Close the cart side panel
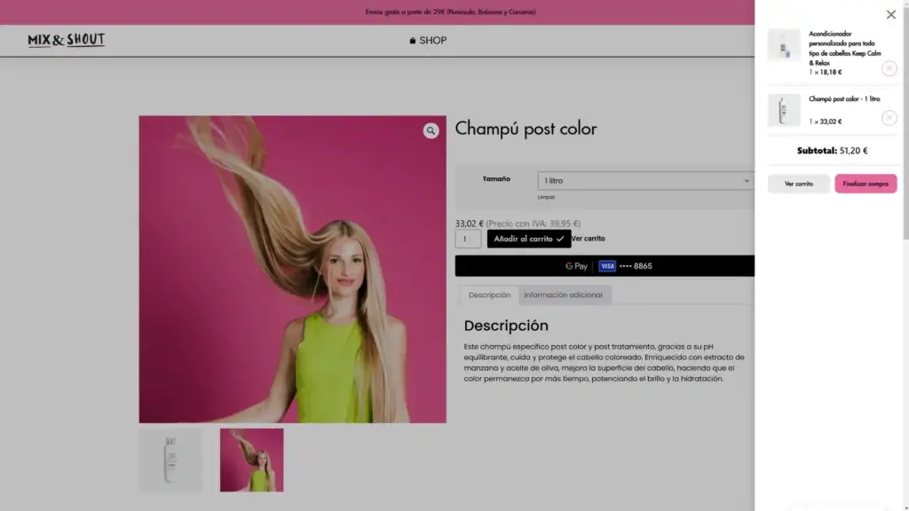 890,14
